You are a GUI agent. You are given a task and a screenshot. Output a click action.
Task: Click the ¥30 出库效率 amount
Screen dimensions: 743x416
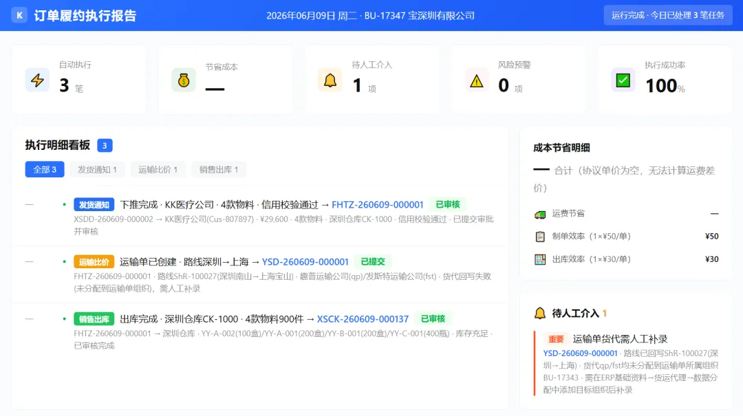tap(712, 259)
